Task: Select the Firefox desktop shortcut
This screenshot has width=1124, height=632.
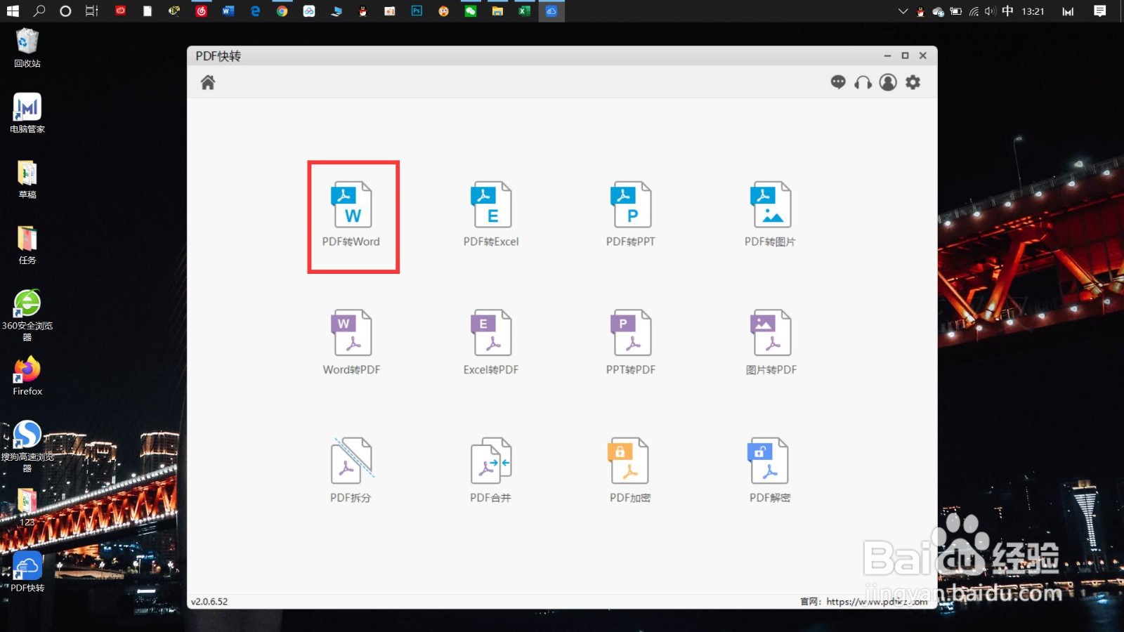Action: tap(27, 376)
